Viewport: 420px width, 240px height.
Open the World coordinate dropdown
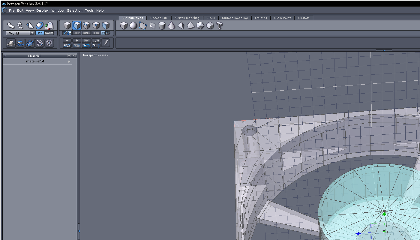click(32, 33)
